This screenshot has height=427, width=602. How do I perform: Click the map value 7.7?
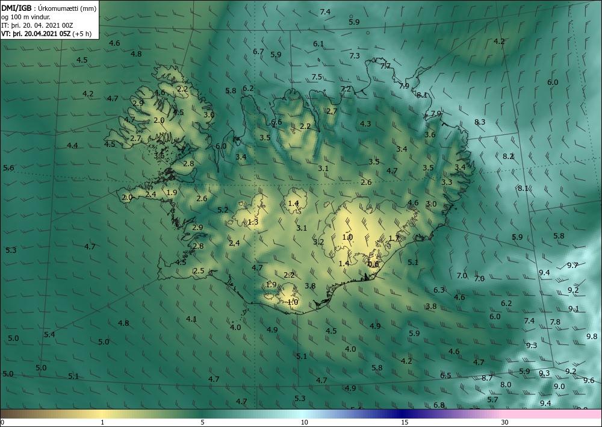click(385, 66)
